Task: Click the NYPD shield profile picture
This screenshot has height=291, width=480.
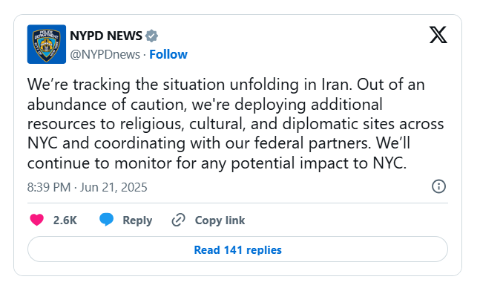Action: [x=47, y=44]
